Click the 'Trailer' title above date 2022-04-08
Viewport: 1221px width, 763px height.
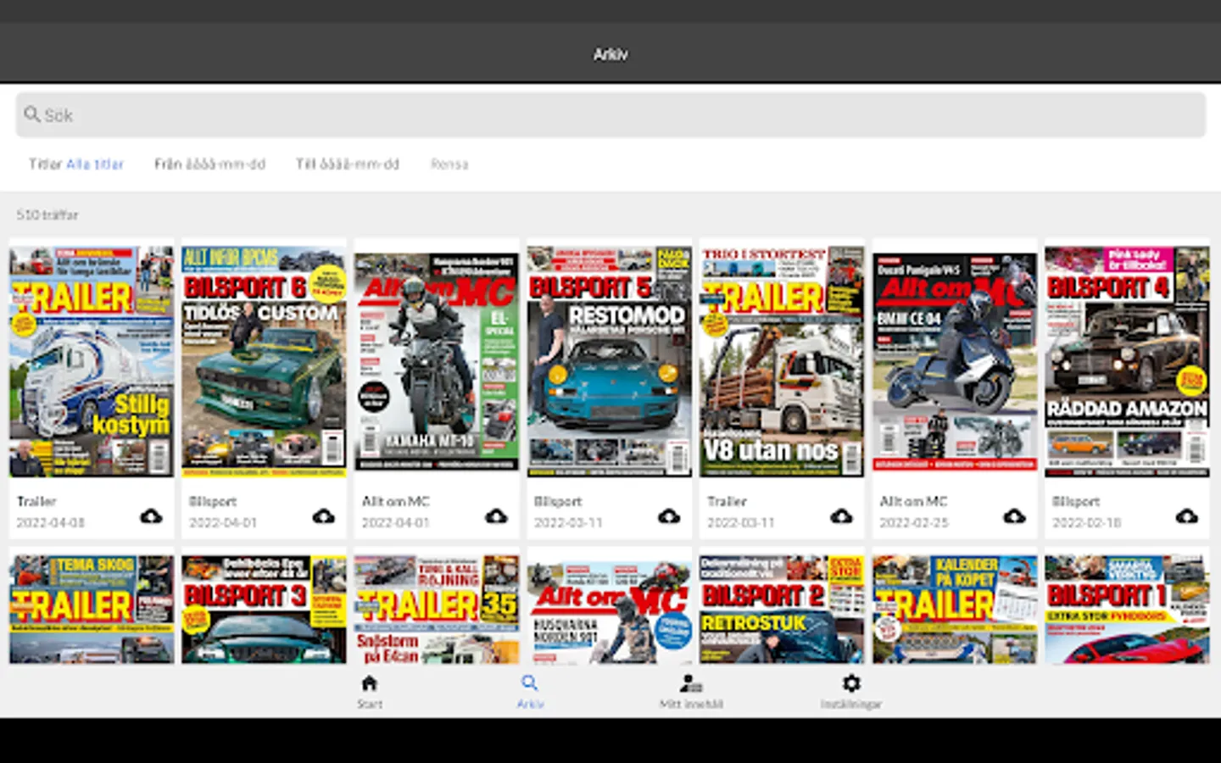point(36,501)
